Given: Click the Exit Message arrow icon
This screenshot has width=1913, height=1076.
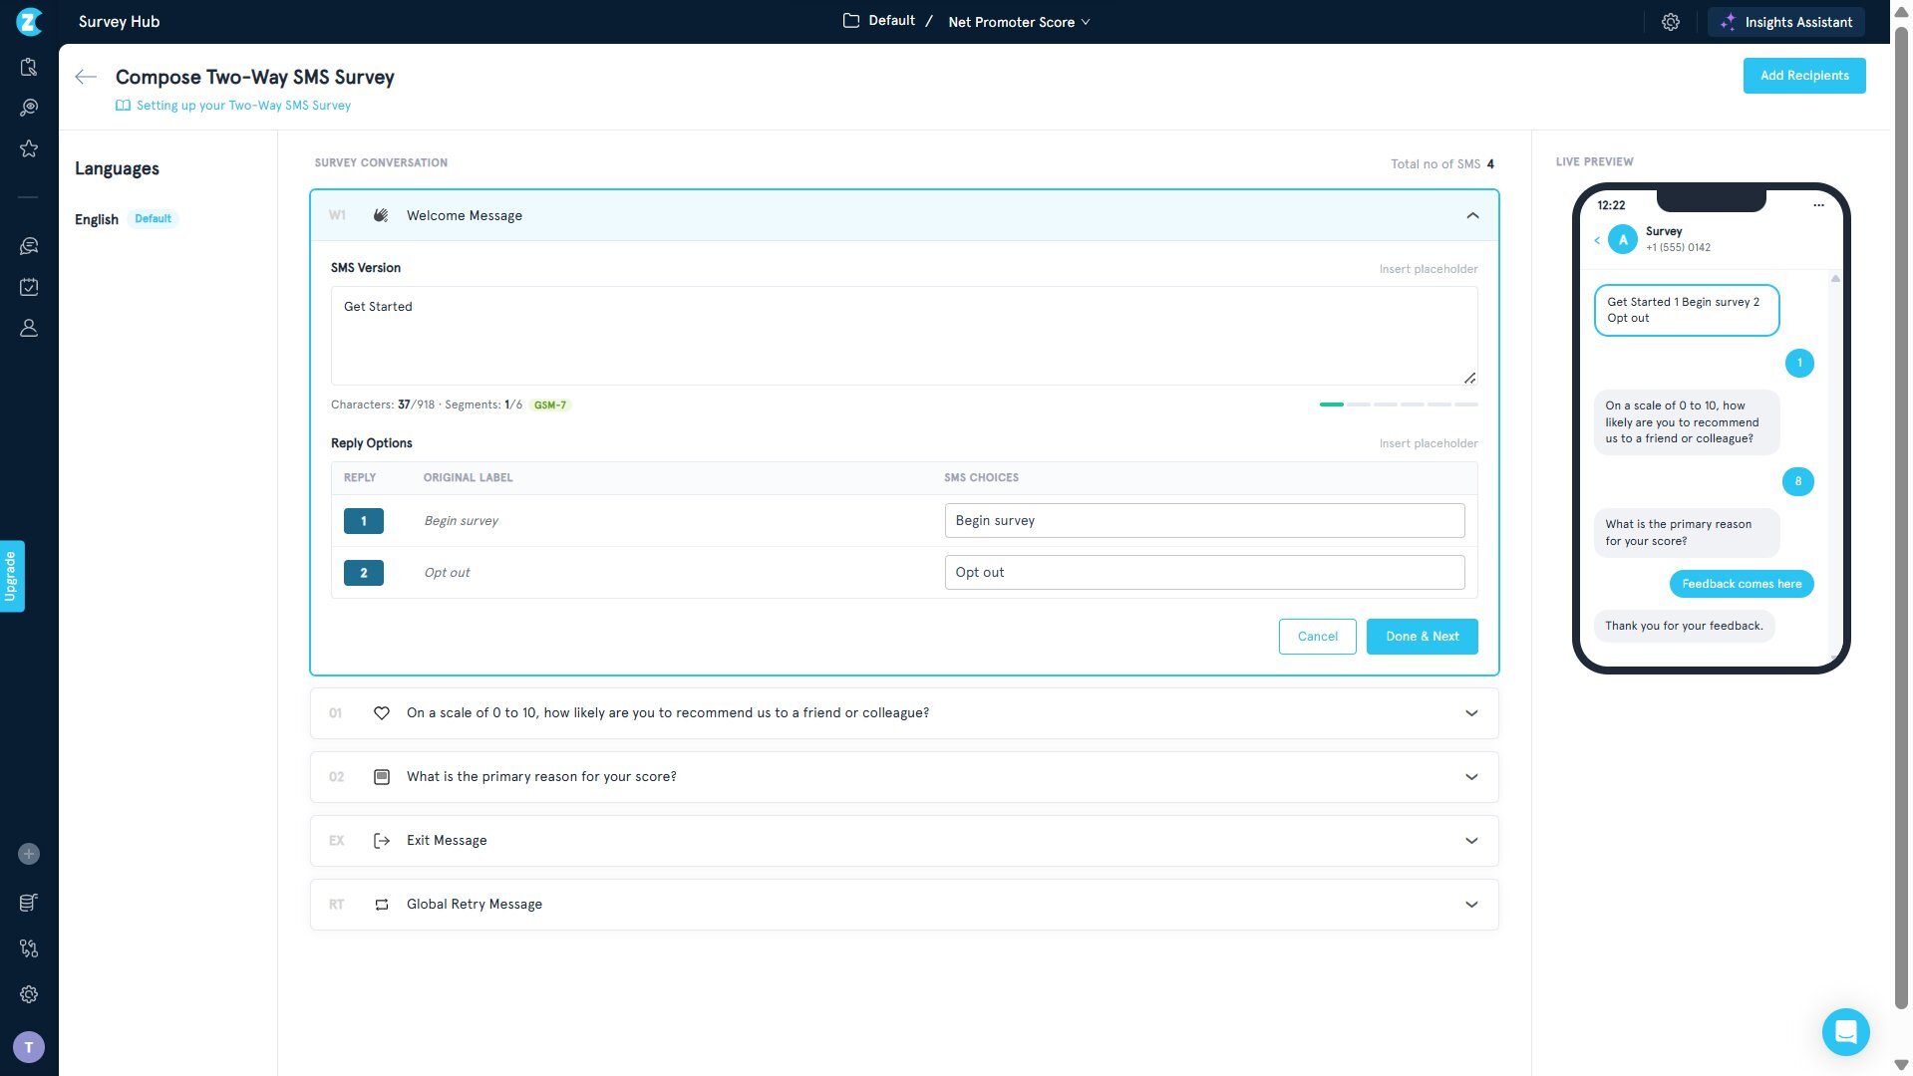Looking at the screenshot, I should click(x=381, y=841).
